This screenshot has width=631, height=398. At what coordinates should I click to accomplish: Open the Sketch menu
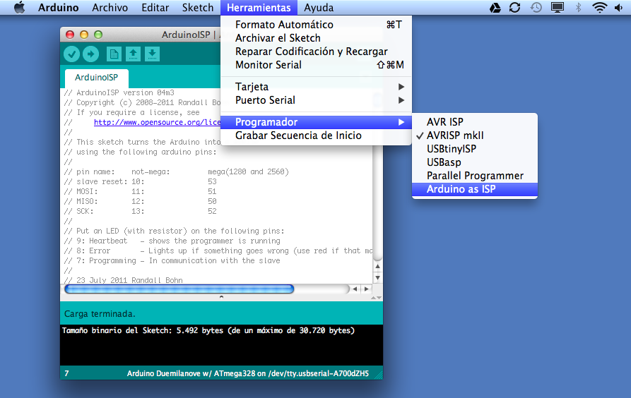pos(198,8)
